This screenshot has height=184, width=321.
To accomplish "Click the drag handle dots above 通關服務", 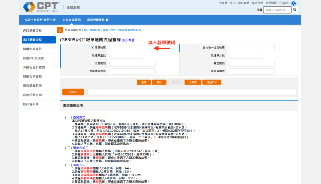I will pos(75,2).
